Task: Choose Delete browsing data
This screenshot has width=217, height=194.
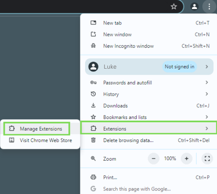Action: pos(149,140)
